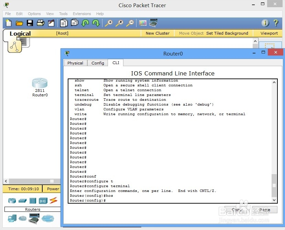Click the [Root] navigation label

click(62, 33)
